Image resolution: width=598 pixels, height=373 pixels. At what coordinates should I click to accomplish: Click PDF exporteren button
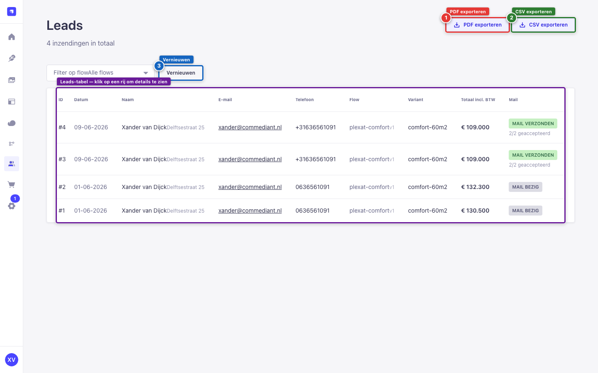(478, 25)
